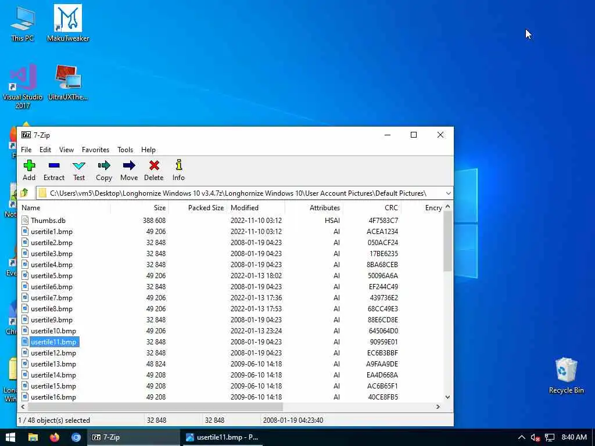Select the Recycle Bin icon
This screenshot has height=446, width=595.
tap(566, 376)
